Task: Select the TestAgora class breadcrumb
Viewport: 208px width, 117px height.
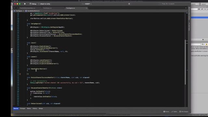Action: coord(18,11)
